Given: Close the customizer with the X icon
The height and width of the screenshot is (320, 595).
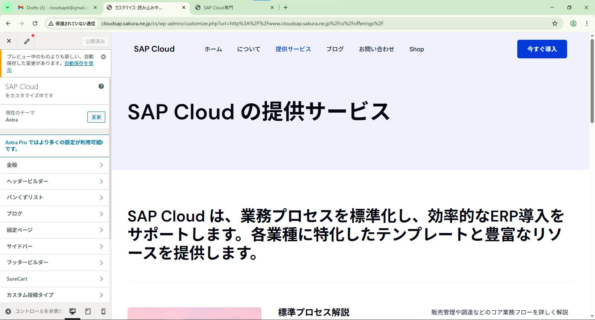Looking at the screenshot, I should (x=9, y=41).
